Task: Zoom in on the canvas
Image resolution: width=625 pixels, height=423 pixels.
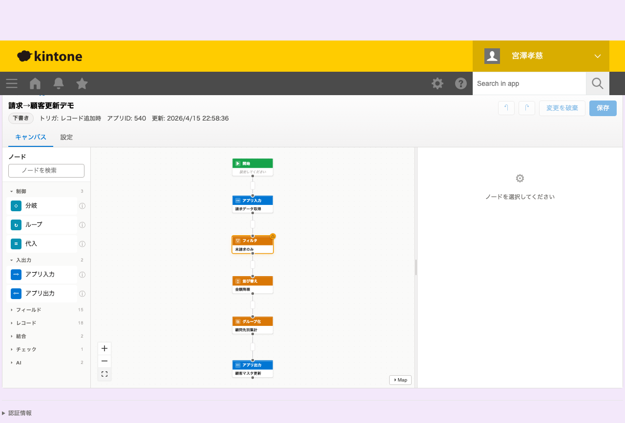Action: [x=104, y=348]
